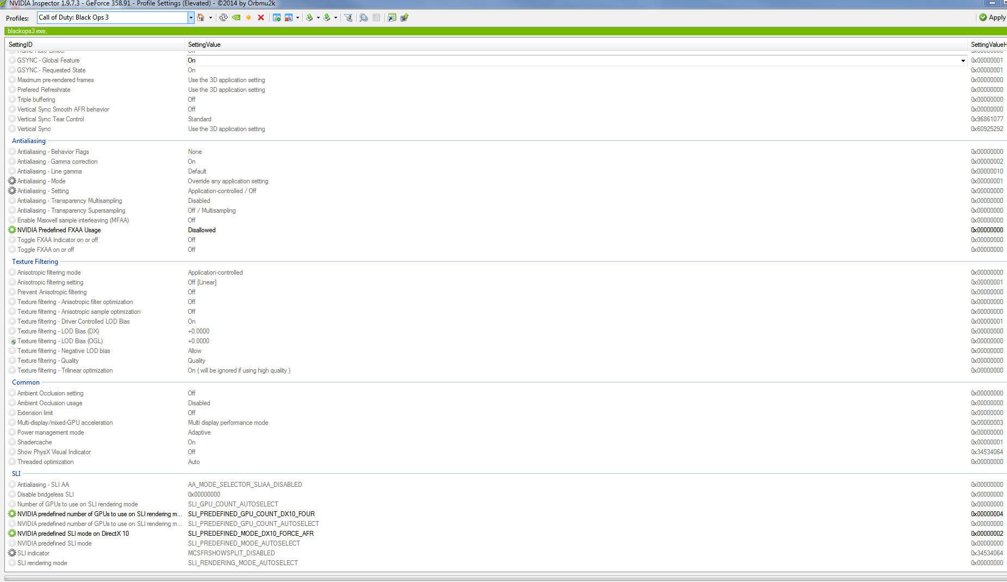
Task: Click the last toolbar icon with green arrow
Action: coord(405,17)
